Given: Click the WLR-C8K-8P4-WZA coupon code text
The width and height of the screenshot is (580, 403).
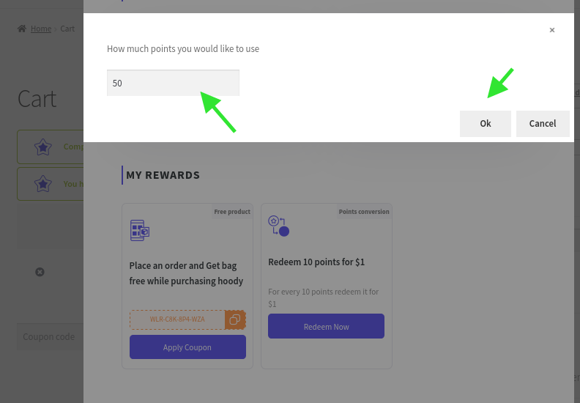Looking at the screenshot, I should [x=177, y=319].
